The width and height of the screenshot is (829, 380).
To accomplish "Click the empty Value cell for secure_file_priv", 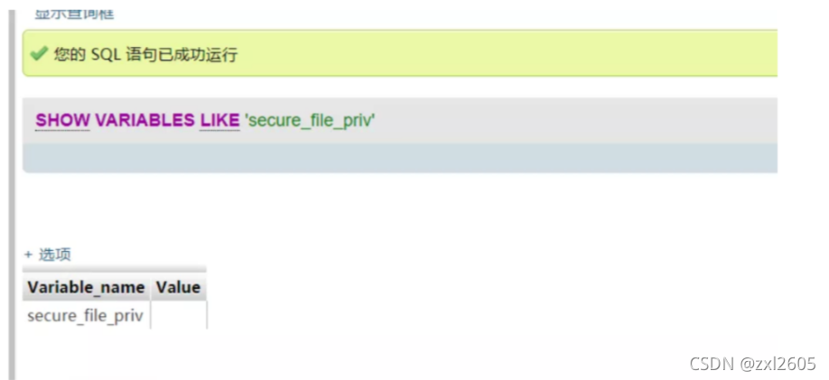I will pos(179,316).
